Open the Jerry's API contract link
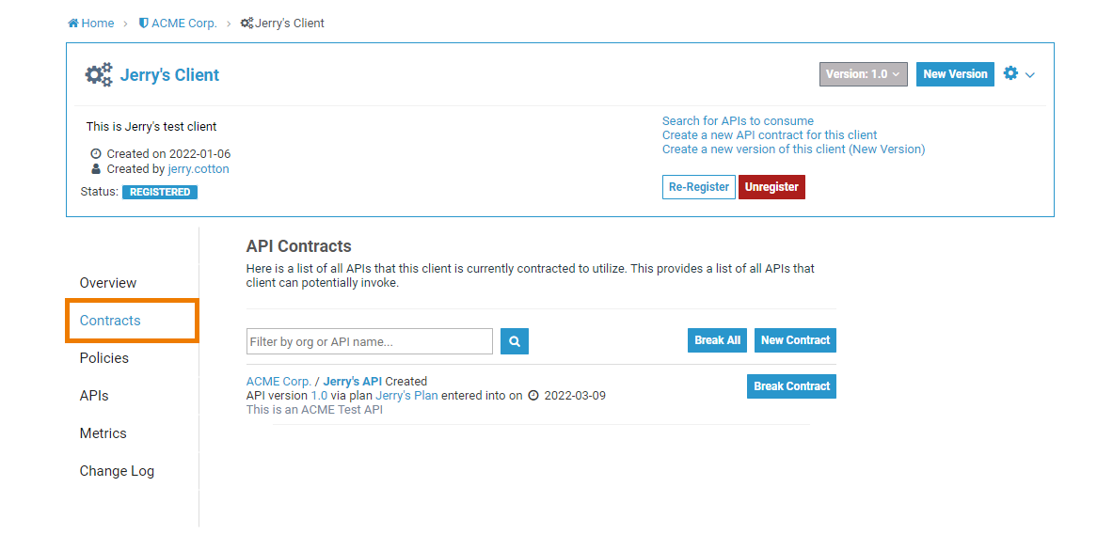Viewport: 1113px width, 550px height. coord(352,381)
